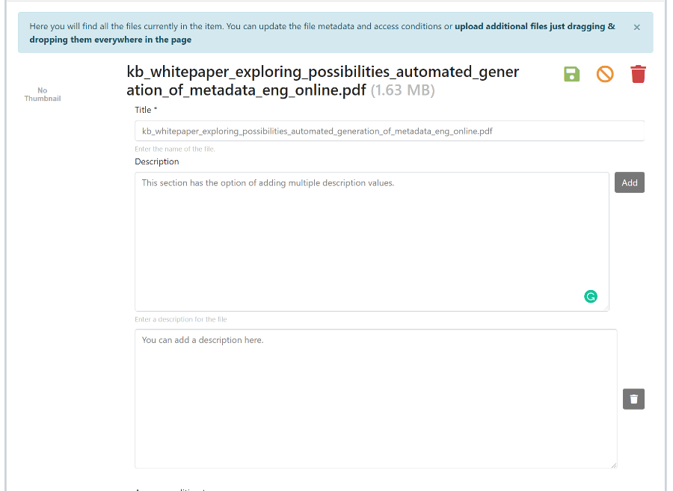Click the Description field label
Viewport: 673px width, 491px height.
tap(157, 161)
